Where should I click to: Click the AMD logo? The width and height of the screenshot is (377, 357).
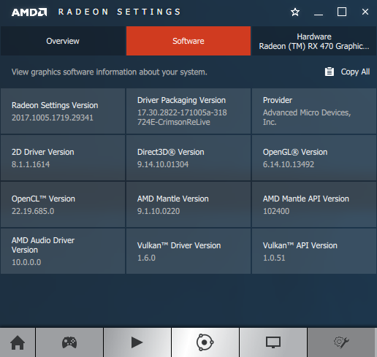click(x=29, y=12)
